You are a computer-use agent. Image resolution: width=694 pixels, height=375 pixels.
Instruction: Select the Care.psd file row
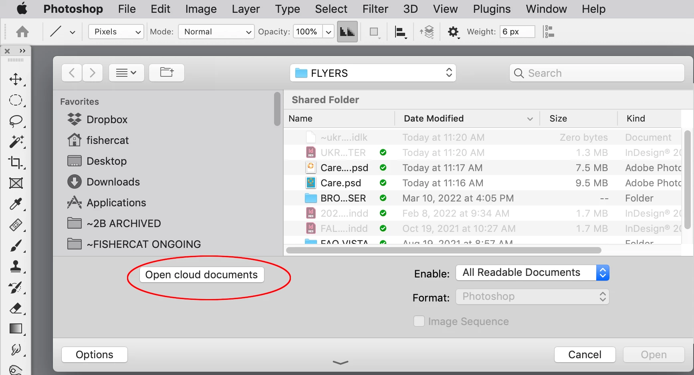(482, 183)
